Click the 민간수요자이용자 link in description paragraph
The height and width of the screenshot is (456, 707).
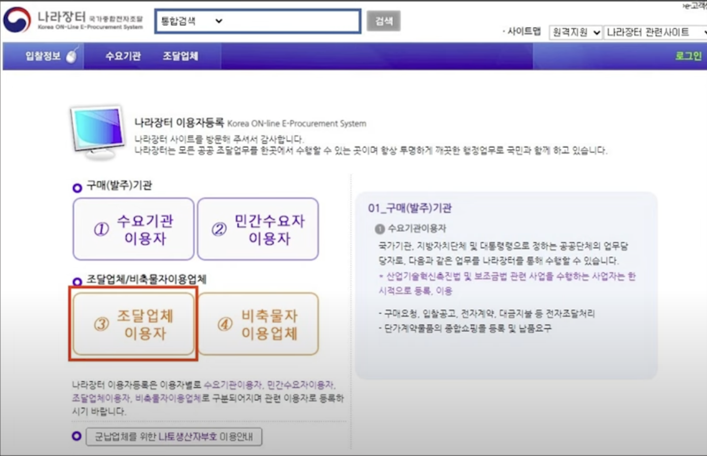(x=301, y=385)
